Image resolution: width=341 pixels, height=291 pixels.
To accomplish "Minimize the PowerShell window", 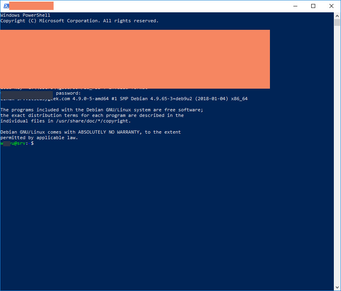I will coord(295,6).
